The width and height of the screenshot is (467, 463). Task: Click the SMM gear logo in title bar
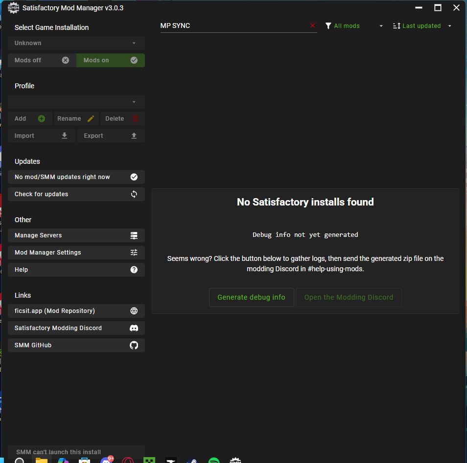coord(13,8)
